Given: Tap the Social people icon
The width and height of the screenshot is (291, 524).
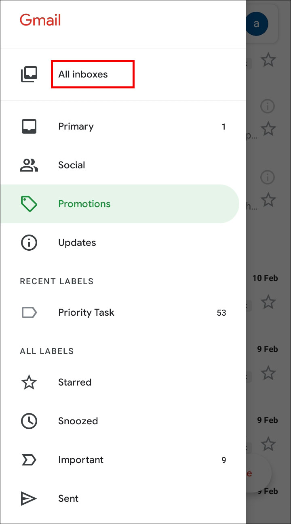Looking at the screenshot, I should coord(29,165).
